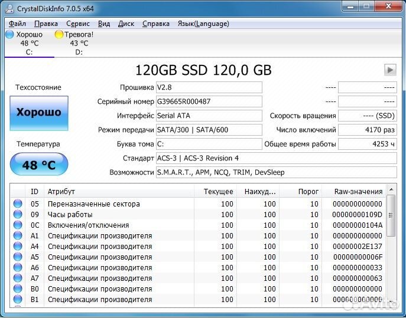
Task: Click the CrystalDiskInfo title bar app icon
Action: click(10, 9)
